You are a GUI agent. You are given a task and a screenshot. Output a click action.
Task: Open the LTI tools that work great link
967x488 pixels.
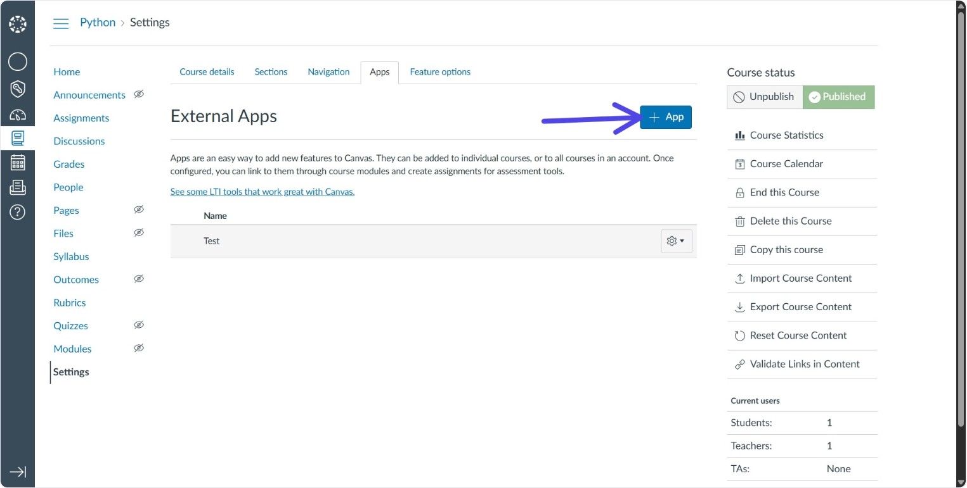263,192
